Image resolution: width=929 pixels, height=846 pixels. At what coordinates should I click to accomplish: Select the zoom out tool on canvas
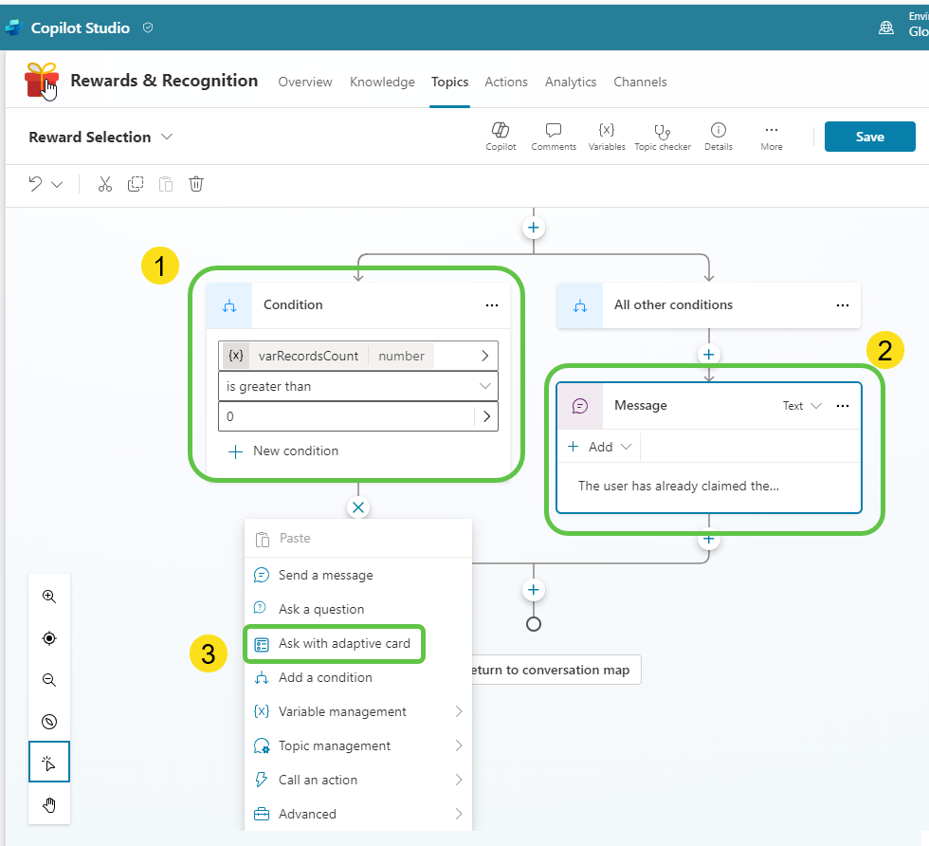[48, 679]
